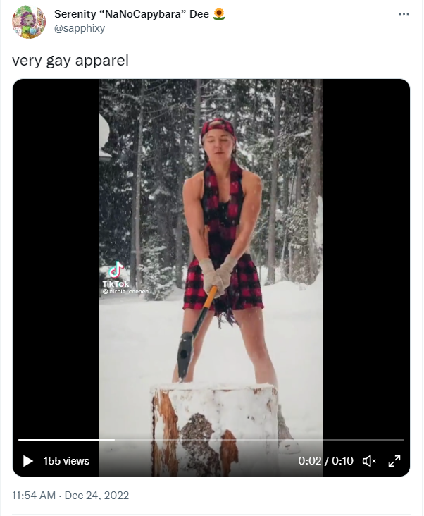Open the three-dot more options menu
The height and width of the screenshot is (516, 424).
(404, 14)
